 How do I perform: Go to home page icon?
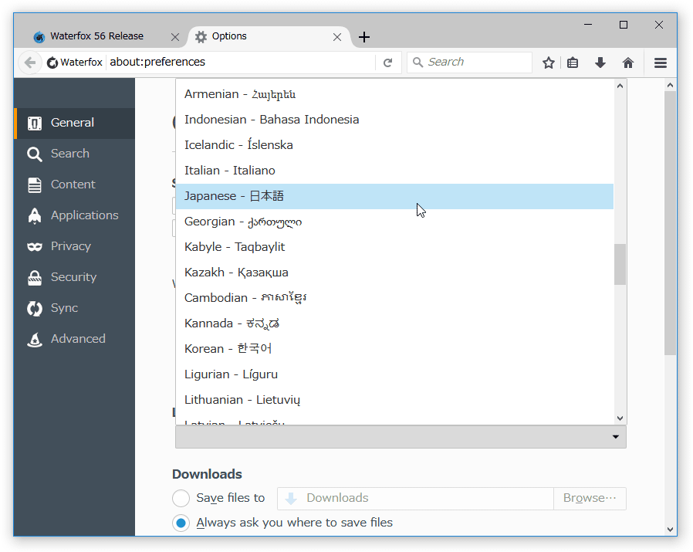click(628, 63)
